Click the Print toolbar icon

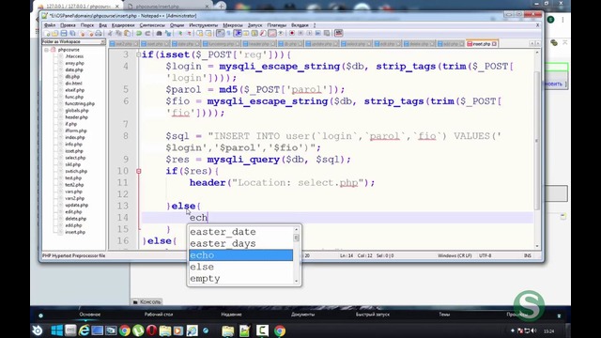point(98,34)
